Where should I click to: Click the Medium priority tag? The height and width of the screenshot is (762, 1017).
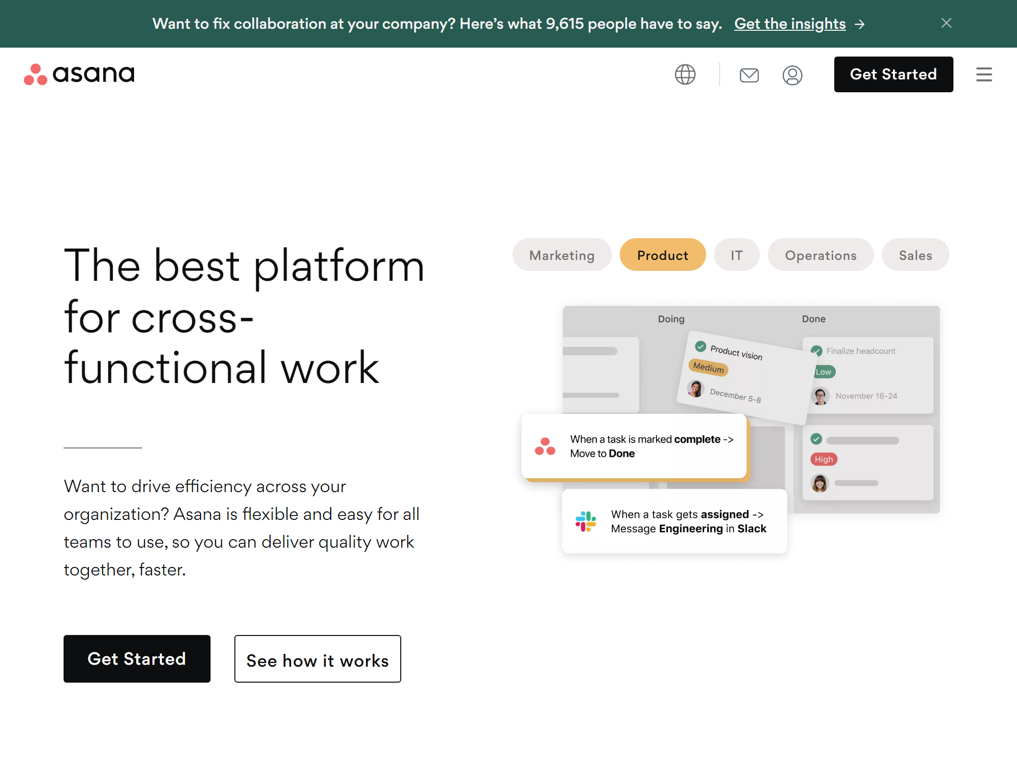709,368
